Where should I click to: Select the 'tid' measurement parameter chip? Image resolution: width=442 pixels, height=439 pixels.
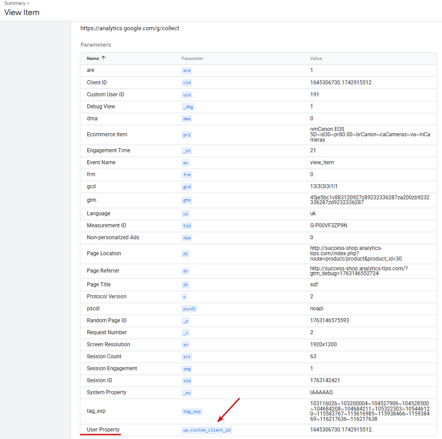click(x=187, y=225)
